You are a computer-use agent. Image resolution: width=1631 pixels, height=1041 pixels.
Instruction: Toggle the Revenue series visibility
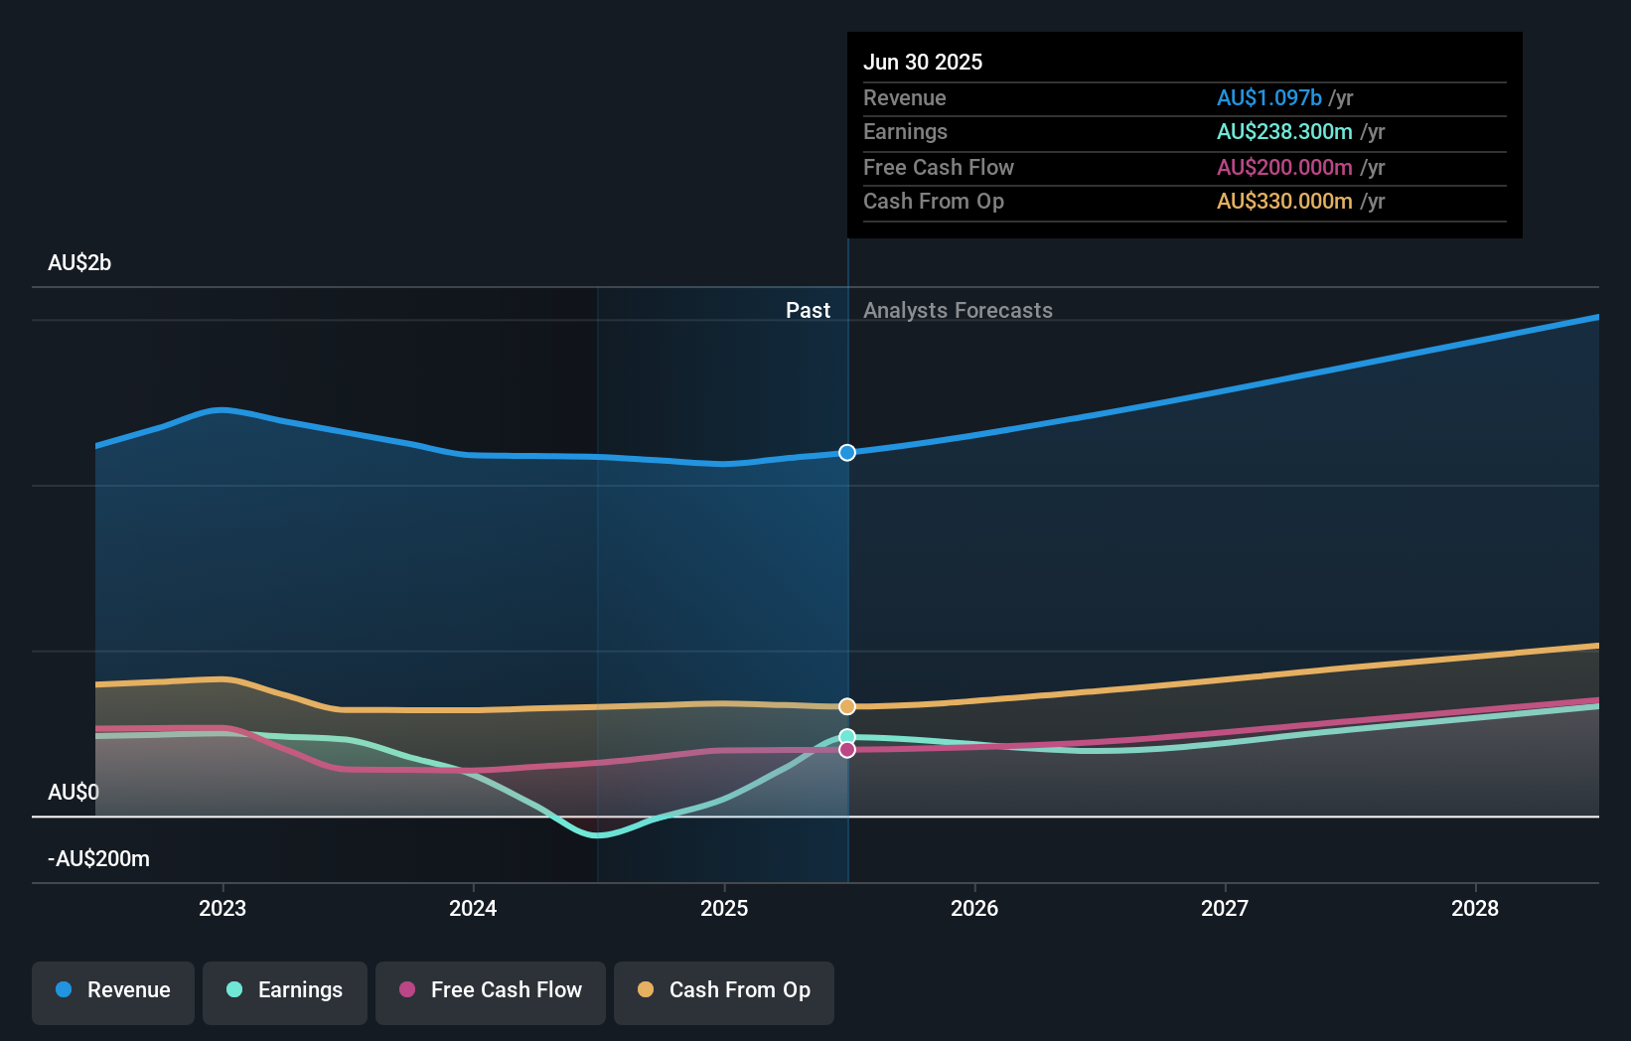click(112, 992)
